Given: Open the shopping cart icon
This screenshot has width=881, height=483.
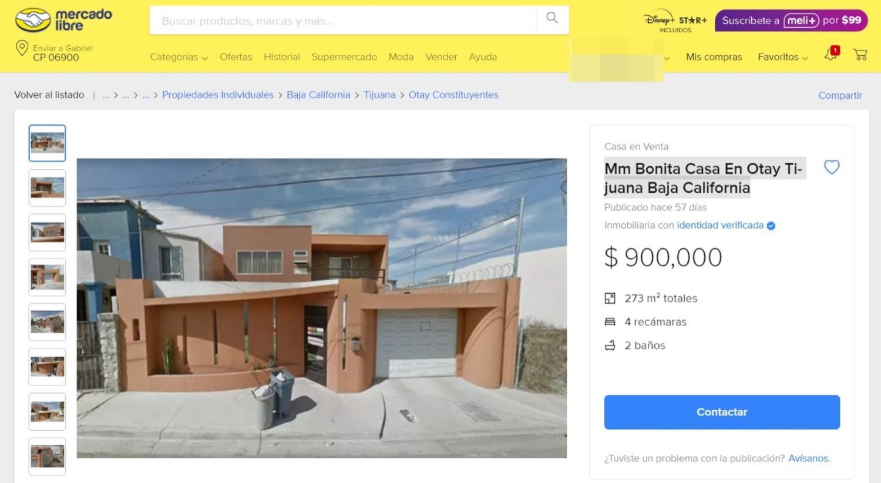Looking at the screenshot, I should pos(860,55).
